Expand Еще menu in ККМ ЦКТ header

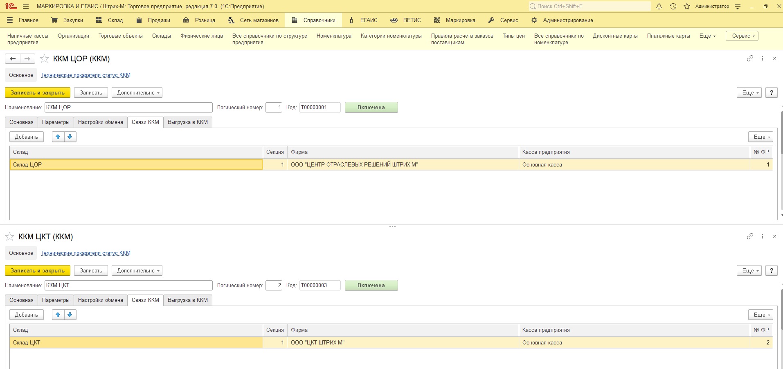749,271
